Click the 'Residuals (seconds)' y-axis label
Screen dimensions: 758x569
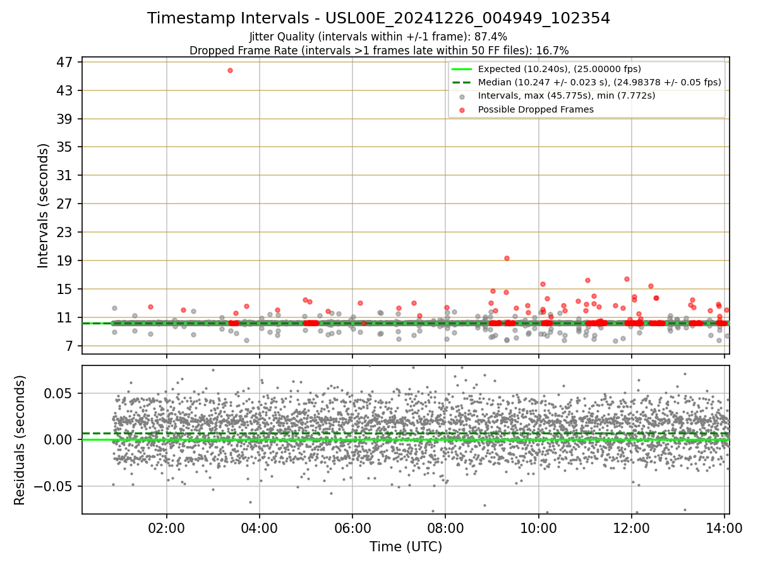click(x=20, y=440)
